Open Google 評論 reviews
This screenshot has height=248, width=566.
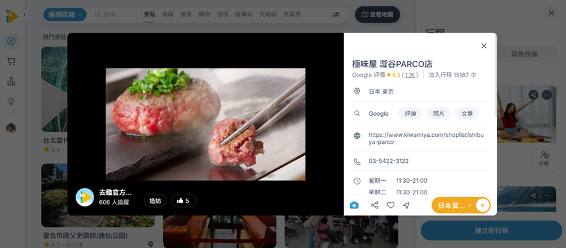click(x=410, y=113)
